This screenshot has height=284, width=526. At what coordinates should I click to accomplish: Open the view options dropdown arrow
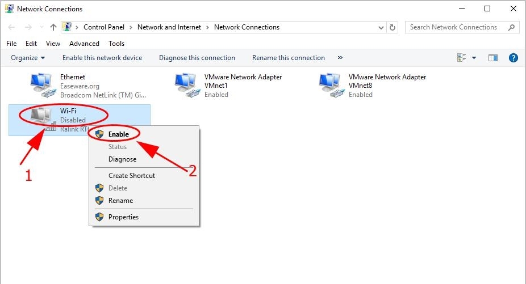(474, 58)
